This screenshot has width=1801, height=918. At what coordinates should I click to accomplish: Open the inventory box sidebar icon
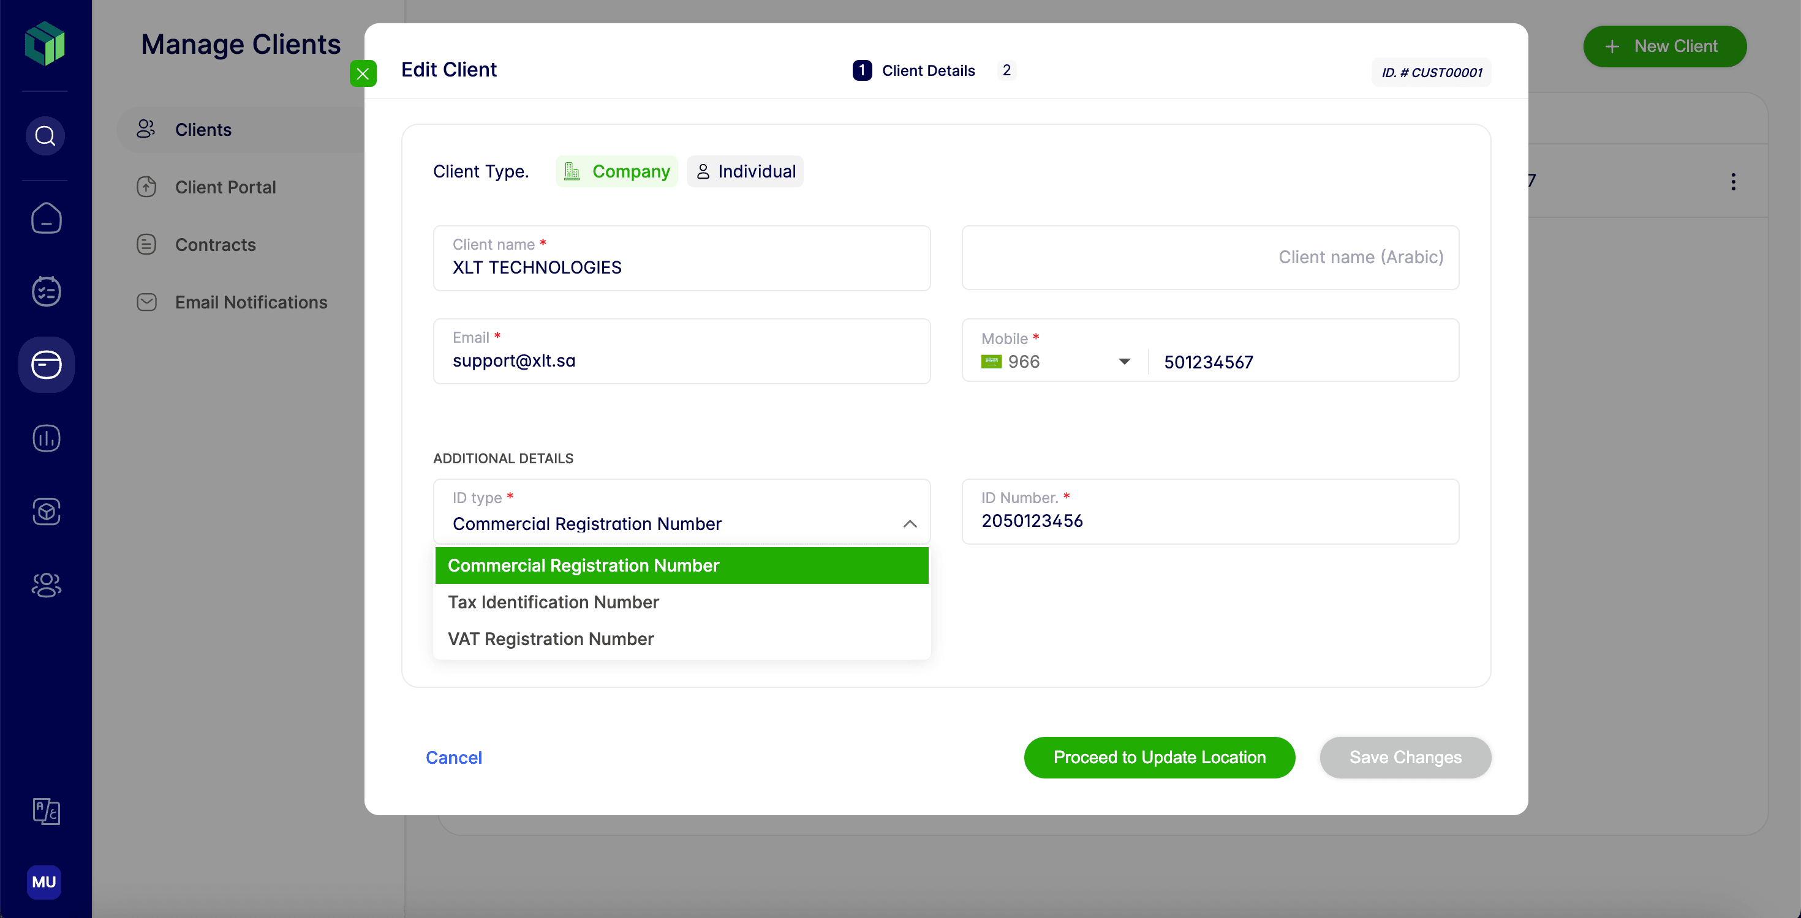[46, 512]
